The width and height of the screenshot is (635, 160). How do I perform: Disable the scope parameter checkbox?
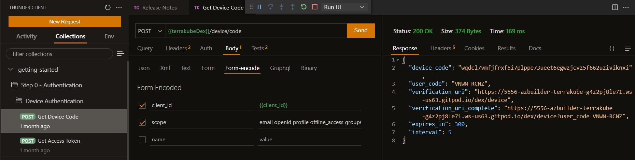142,122
